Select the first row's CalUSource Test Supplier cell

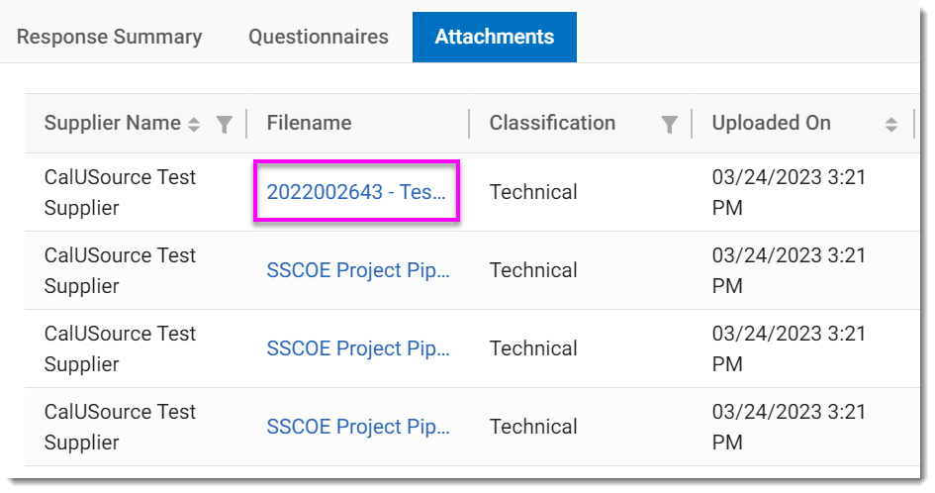point(120,192)
